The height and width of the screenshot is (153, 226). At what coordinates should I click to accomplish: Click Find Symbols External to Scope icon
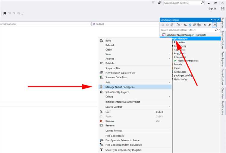pyautogui.click(x=101, y=140)
